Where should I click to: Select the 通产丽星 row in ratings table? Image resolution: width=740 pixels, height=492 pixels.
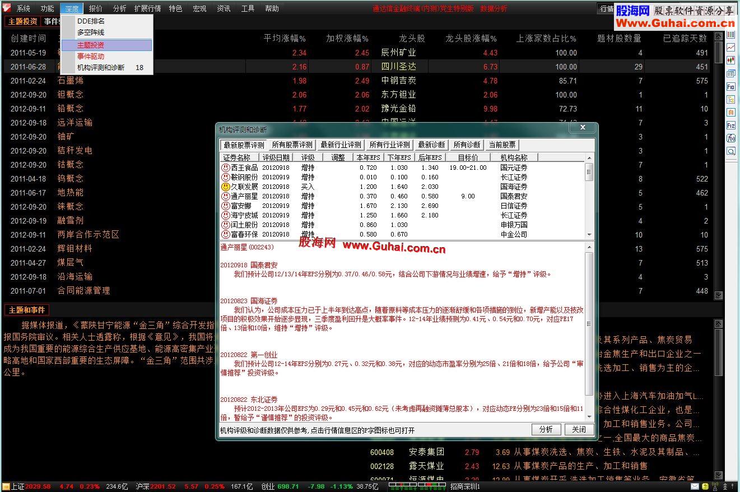click(403, 196)
